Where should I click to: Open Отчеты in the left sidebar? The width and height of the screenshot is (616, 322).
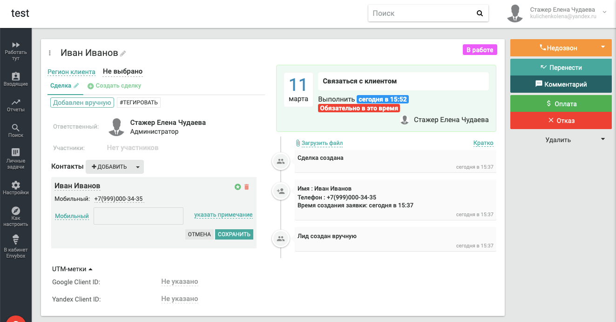(x=16, y=105)
